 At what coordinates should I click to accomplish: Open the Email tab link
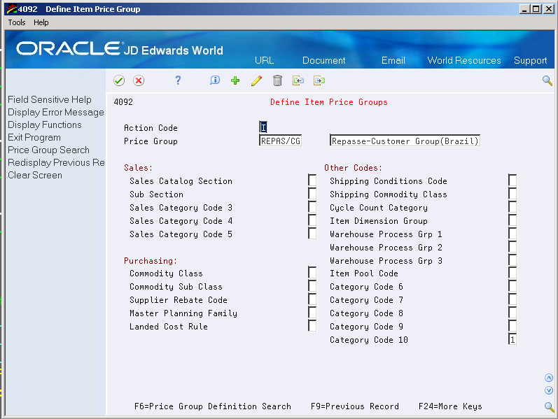(x=393, y=60)
